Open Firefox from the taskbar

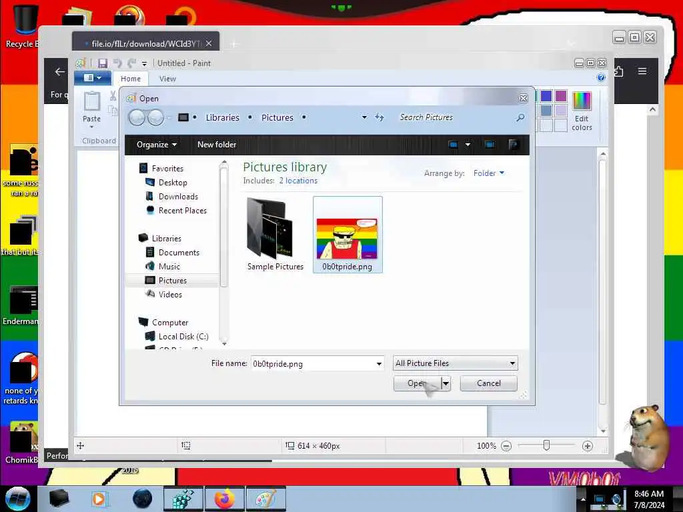click(x=224, y=499)
